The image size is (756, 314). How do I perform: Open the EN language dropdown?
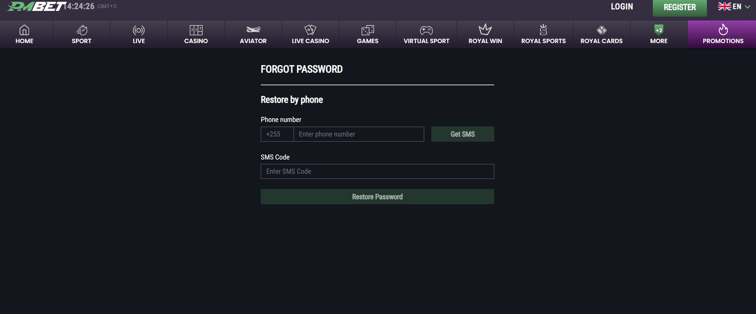[734, 7]
